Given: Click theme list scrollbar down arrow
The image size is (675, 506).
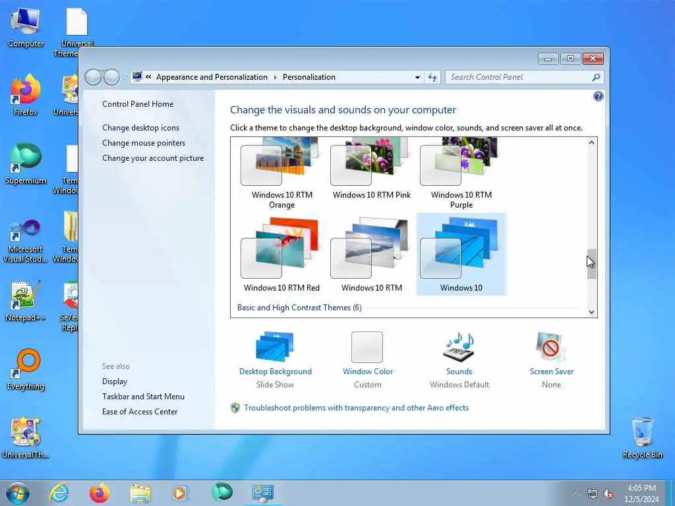Looking at the screenshot, I should 591,312.
